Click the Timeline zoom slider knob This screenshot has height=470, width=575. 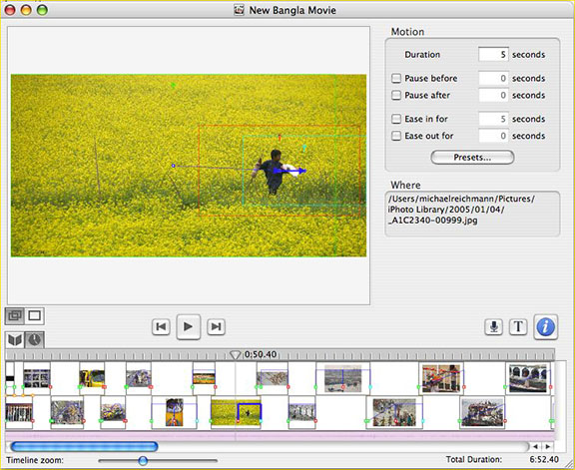coord(143,460)
